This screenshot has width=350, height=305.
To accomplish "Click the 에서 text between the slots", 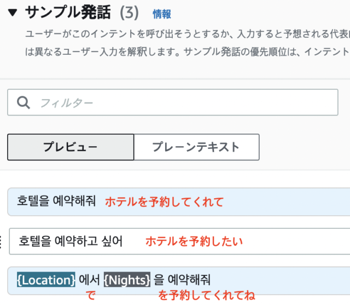I will coord(90,280).
